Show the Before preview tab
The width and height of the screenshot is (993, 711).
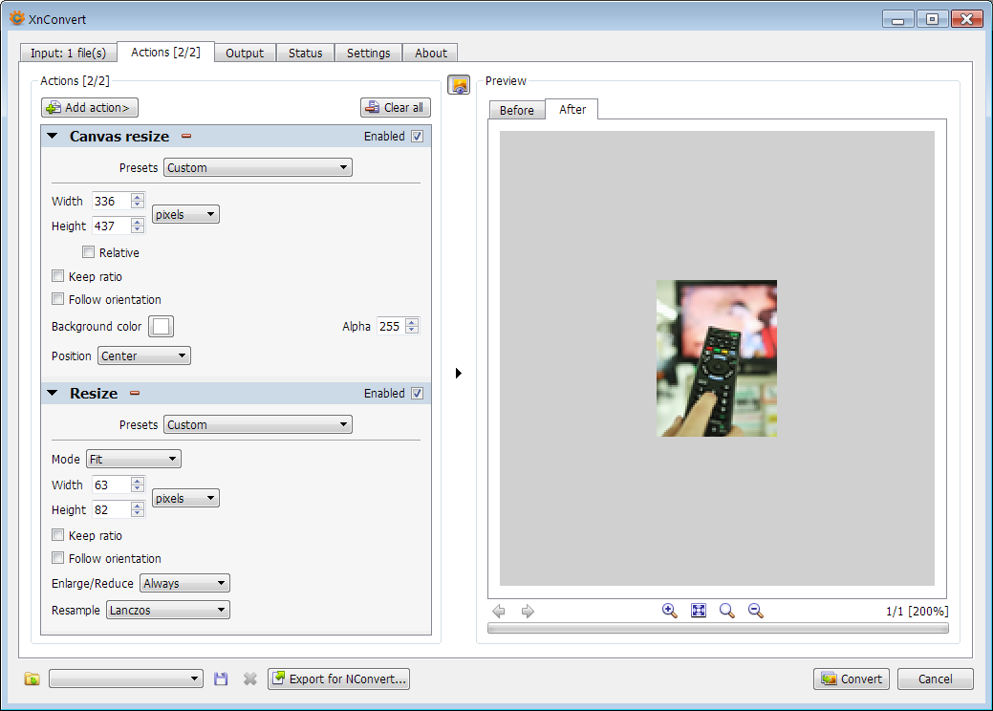coord(516,110)
